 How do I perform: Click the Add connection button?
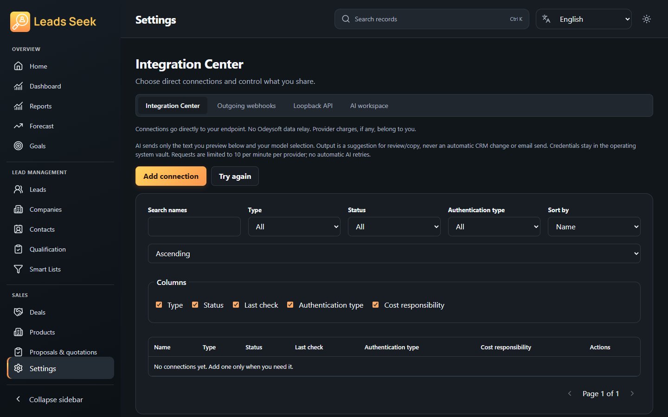click(x=171, y=176)
